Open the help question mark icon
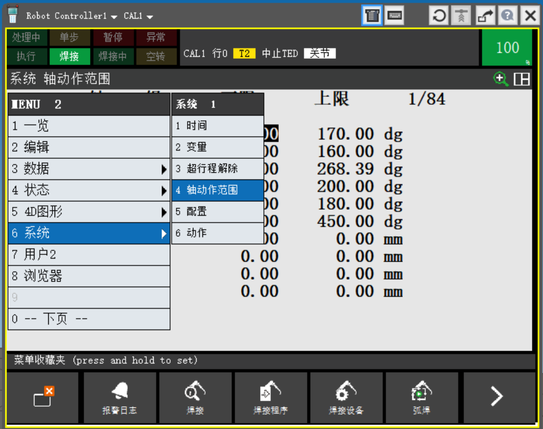The image size is (543, 429). (x=508, y=15)
